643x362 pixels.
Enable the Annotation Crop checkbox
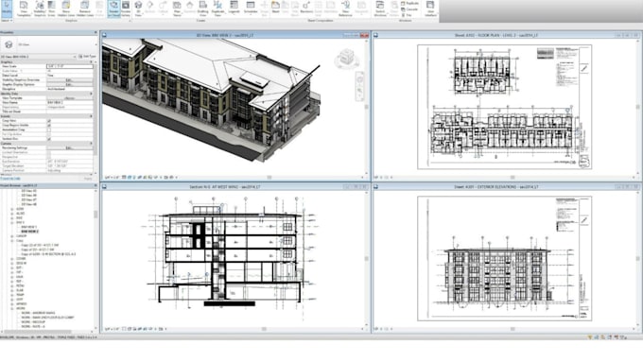point(49,129)
